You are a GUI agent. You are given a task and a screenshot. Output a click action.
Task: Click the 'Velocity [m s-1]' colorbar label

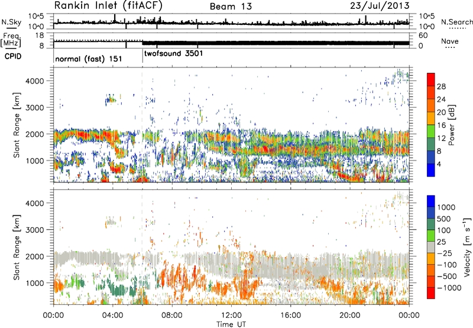coord(467,247)
